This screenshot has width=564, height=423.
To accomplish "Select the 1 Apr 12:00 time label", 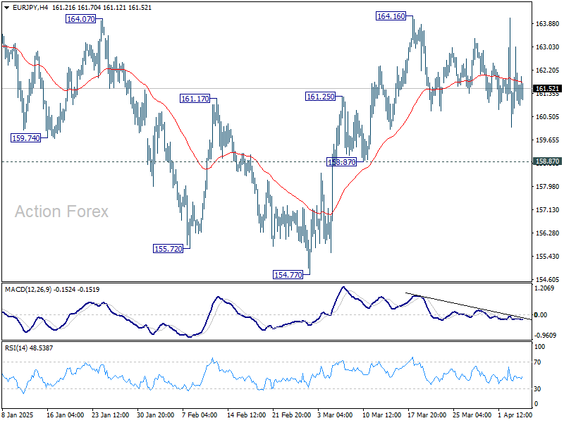I will (x=515, y=415).
